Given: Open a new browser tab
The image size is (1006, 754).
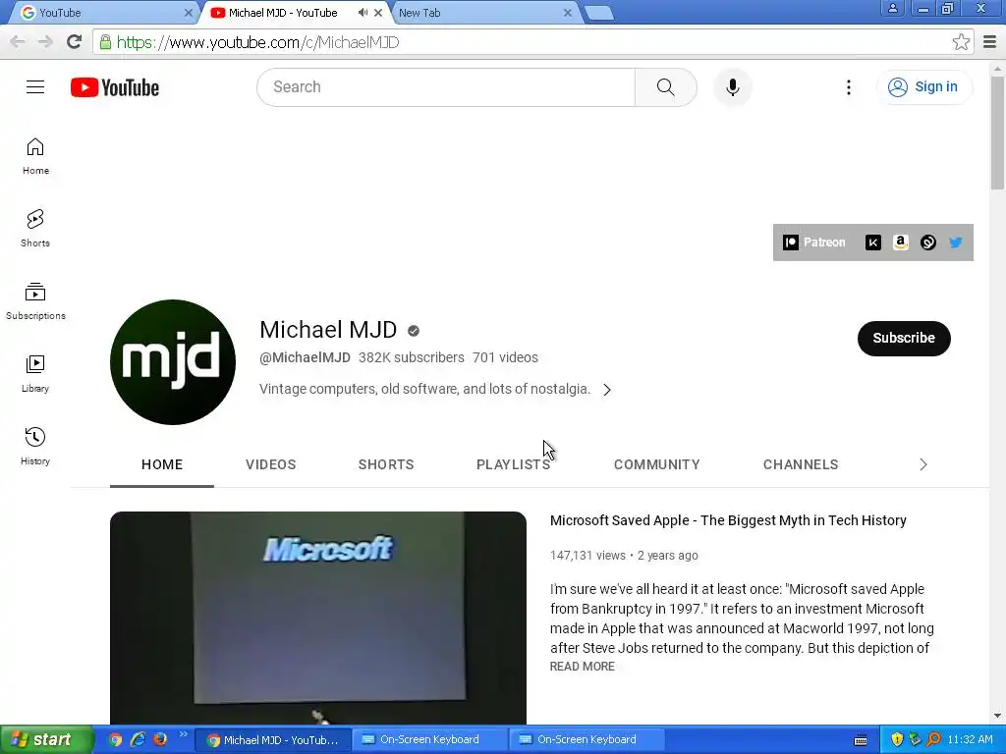Looking at the screenshot, I should pyautogui.click(x=599, y=13).
